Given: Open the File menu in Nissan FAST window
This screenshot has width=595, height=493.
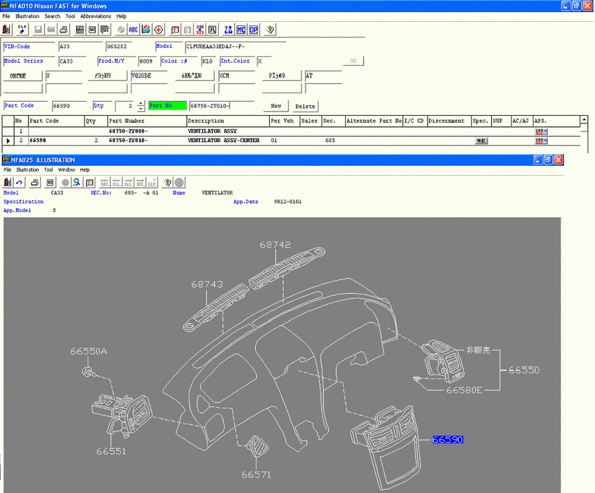Looking at the screenshot, I should [x=6, y=17].
